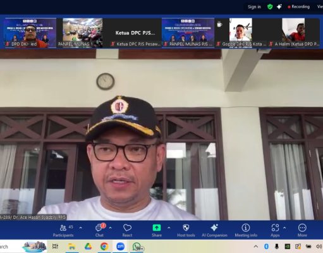Viewport: 323px width, 253px height.
Task: Expand the Share options chevron
Action: point(169,228)
